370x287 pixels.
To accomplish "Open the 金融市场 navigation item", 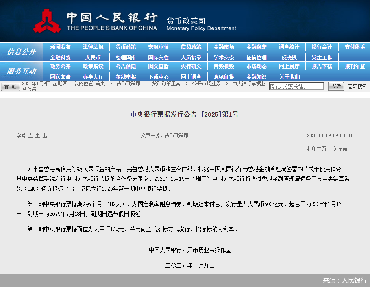I will point(224,47).
